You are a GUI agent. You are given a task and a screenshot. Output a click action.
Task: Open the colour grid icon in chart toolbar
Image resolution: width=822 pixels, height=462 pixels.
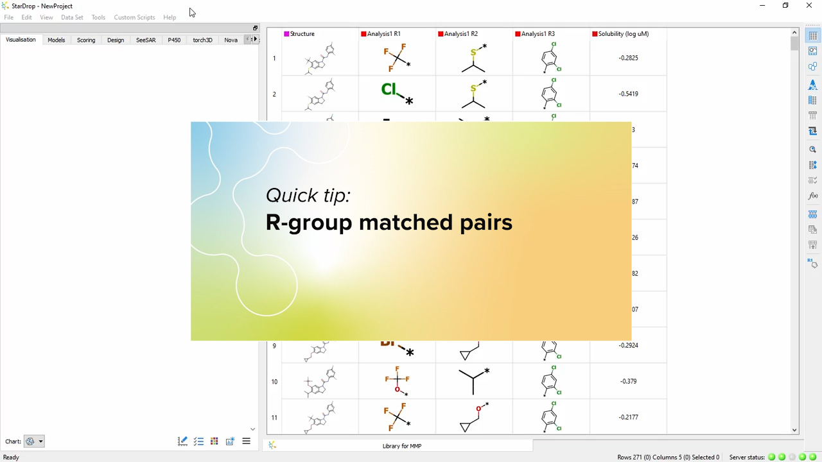pos(214,441)
